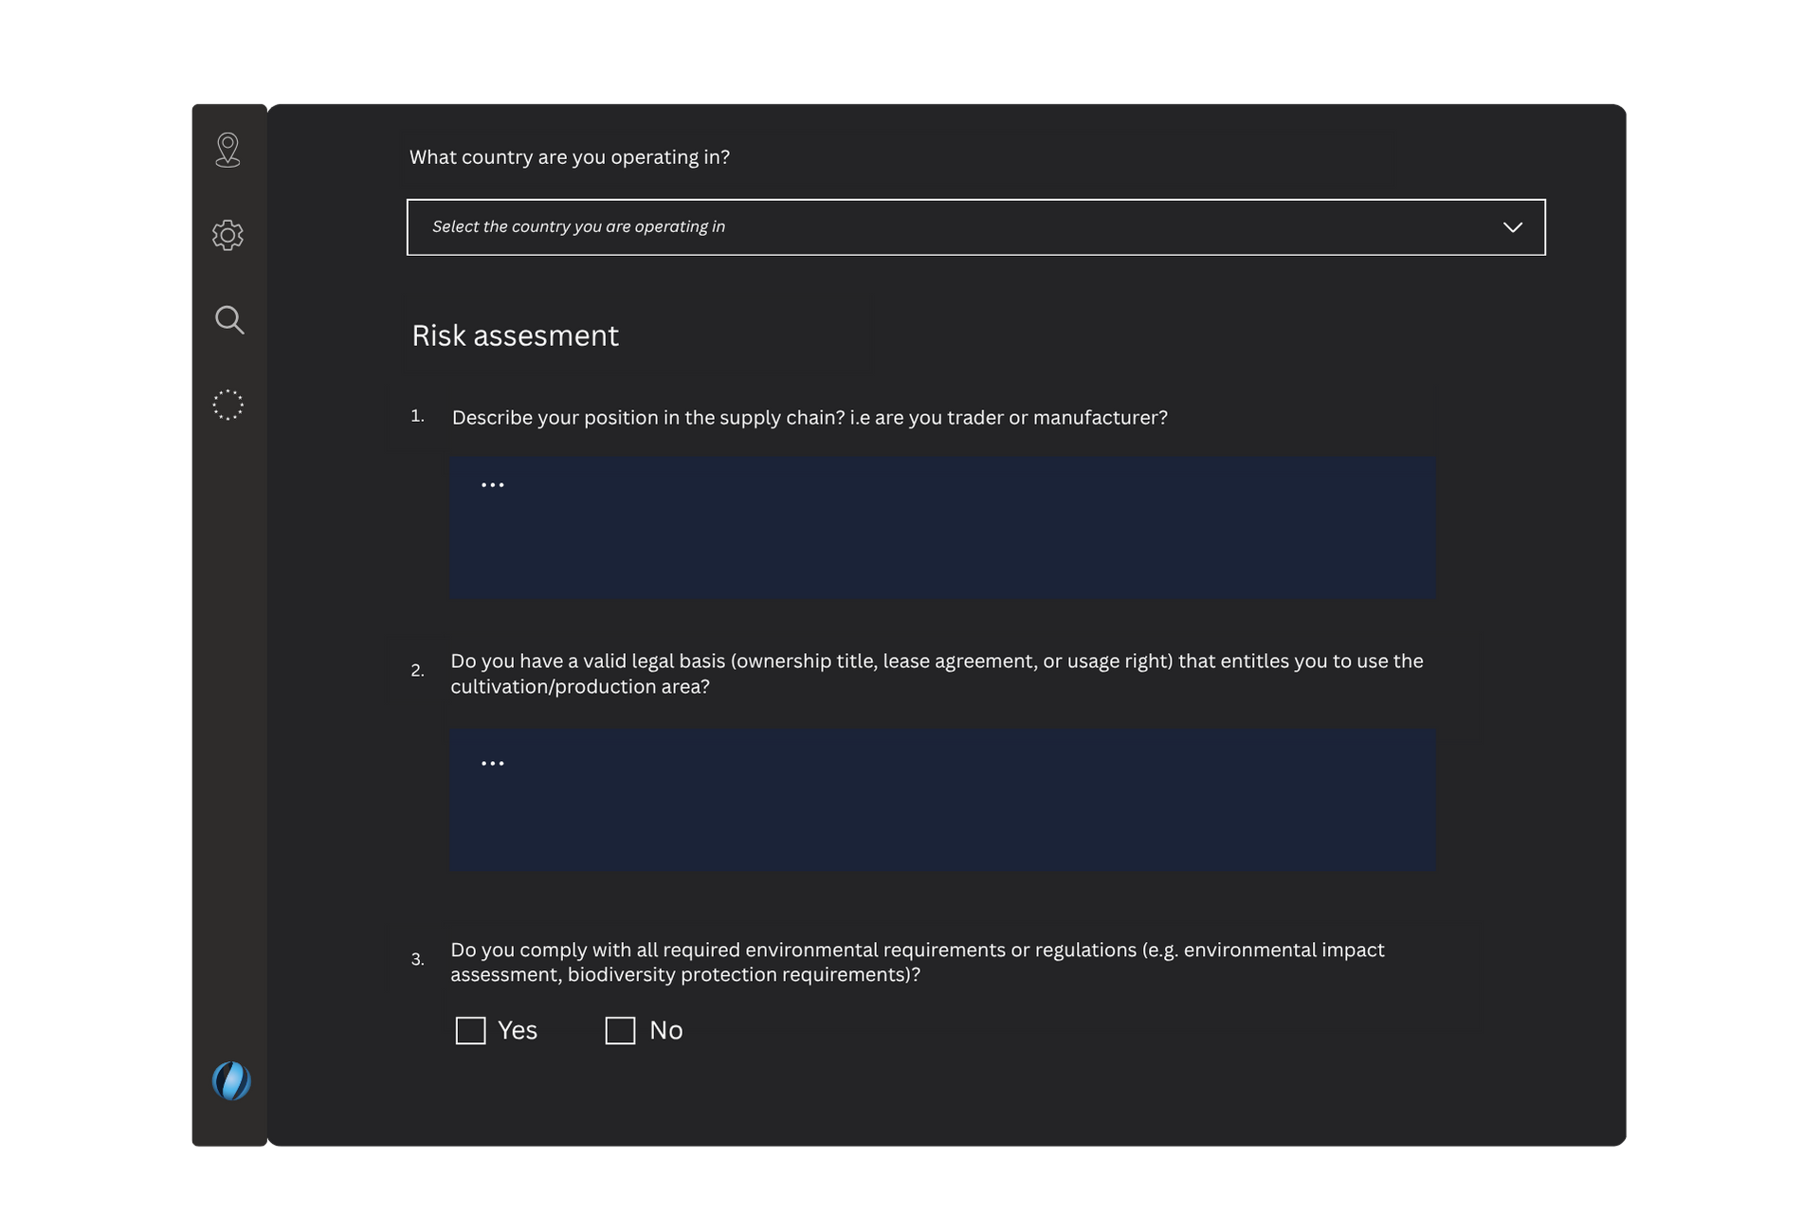This screenshot has height=1213, width=1820.
Task: Click the 'Yes' label text
Action: point(518,1030)
